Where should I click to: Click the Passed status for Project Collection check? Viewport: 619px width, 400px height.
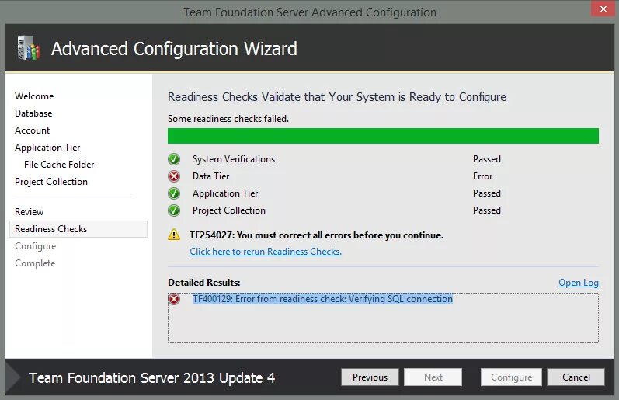click(x=487, y=210)
